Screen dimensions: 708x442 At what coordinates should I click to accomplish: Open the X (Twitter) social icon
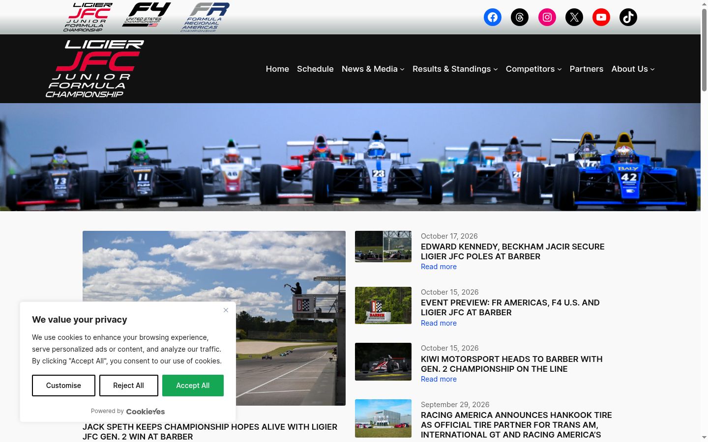[x=574, y=17]
